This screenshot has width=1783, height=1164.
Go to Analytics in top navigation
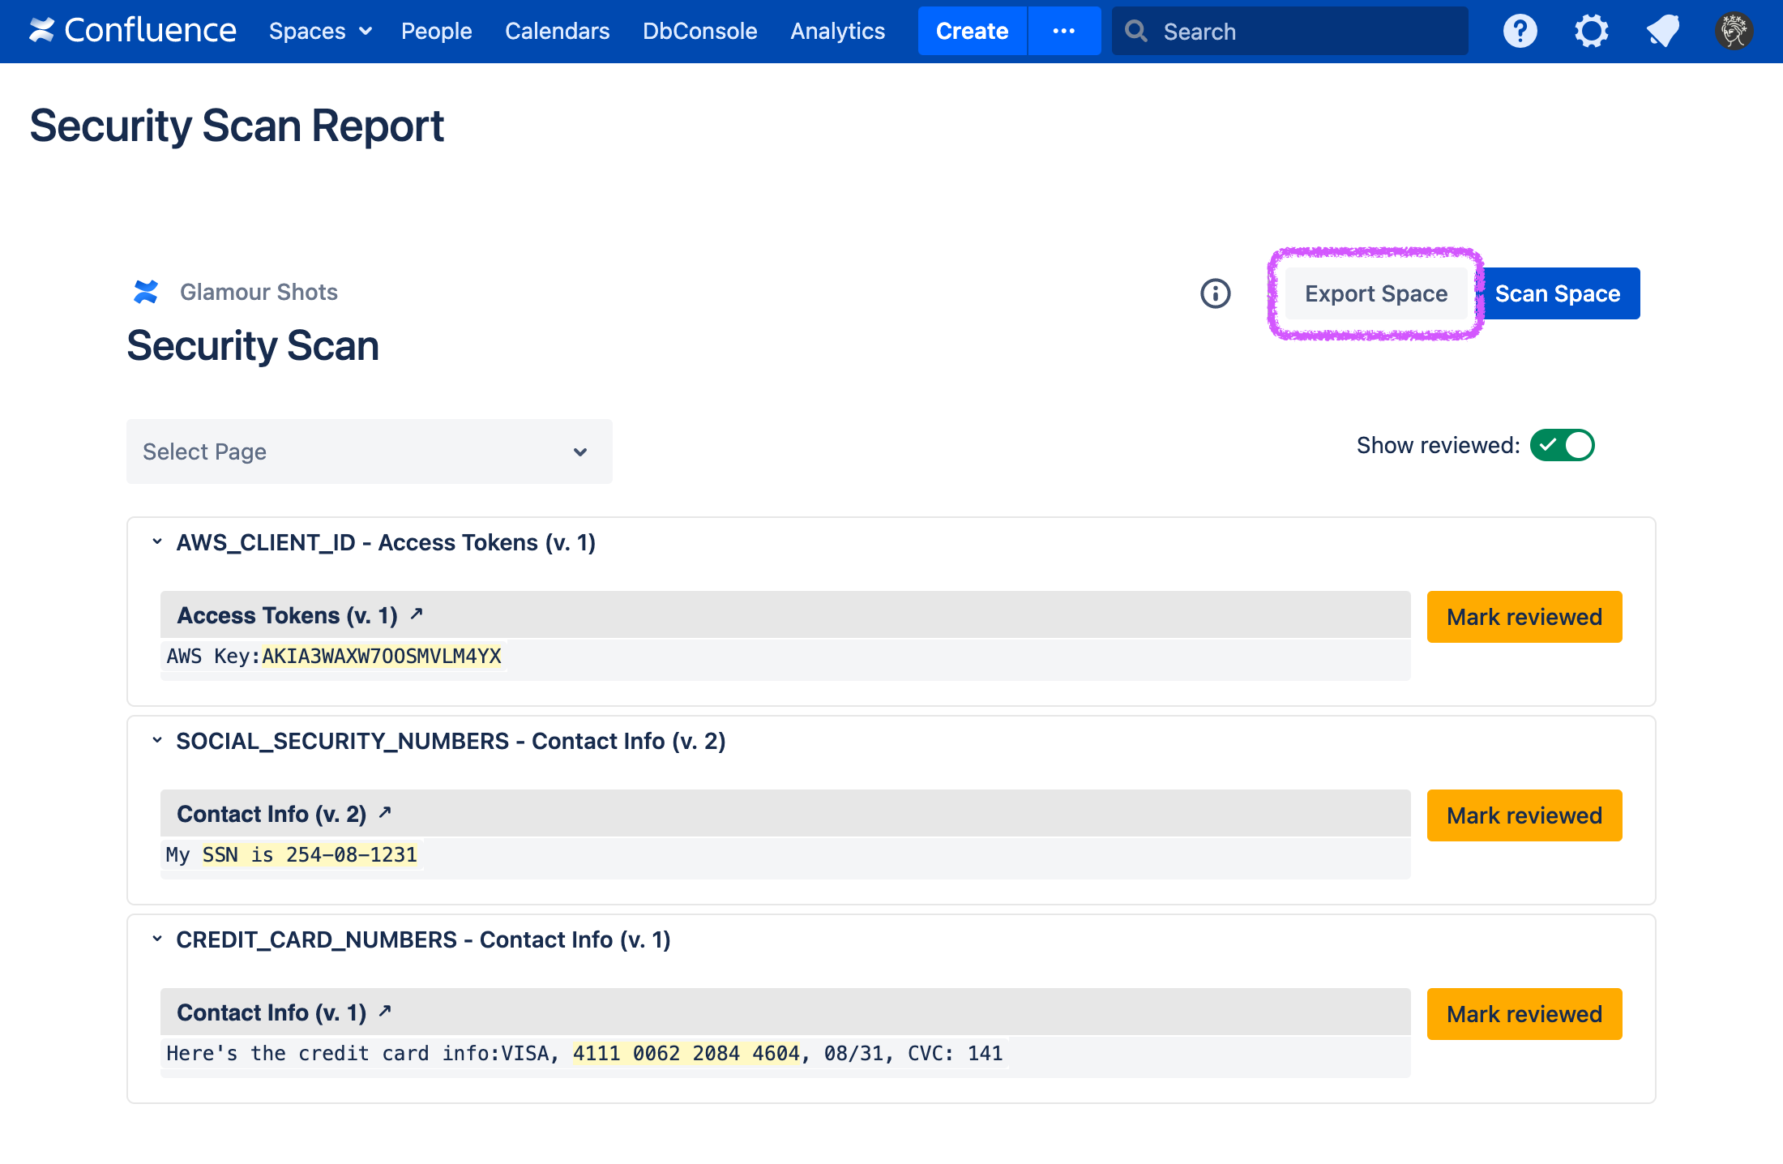coord(837,32)
